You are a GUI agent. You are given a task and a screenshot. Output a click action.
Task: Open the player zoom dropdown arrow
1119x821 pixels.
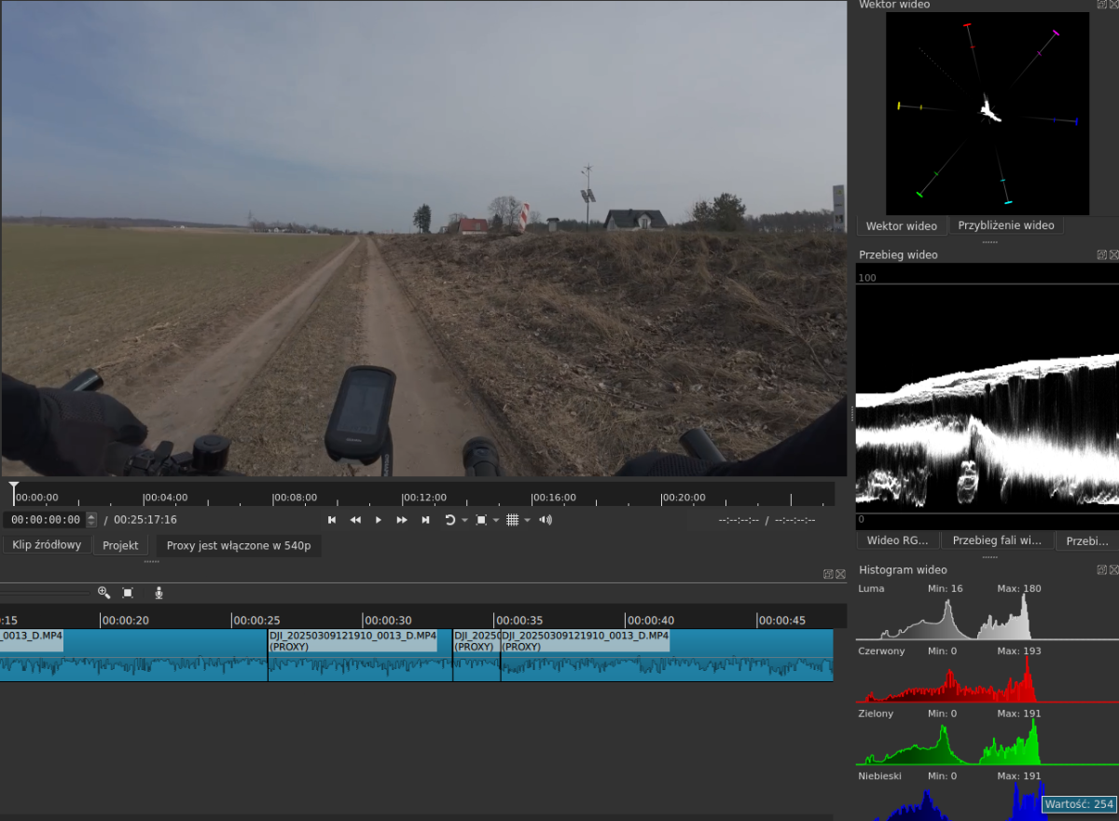tap(496, 520)
